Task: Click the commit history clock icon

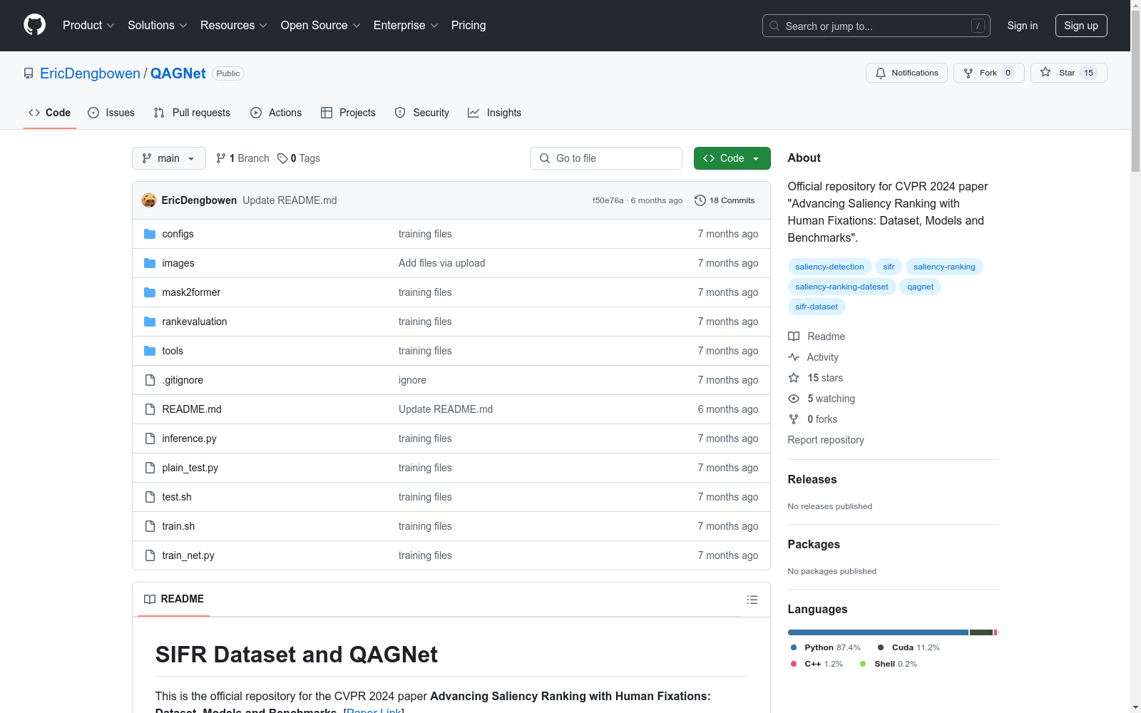Action: coord(700,200)
